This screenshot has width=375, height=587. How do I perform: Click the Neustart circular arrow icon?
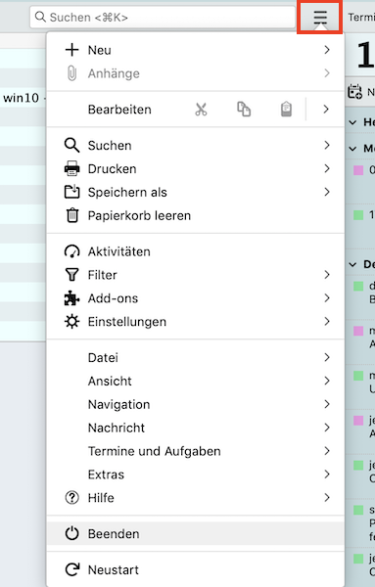(71, 569)
